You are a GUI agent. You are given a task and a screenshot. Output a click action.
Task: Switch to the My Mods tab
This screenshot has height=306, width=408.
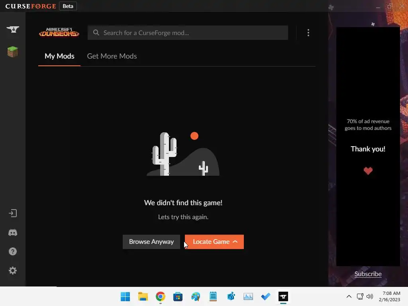59,56
